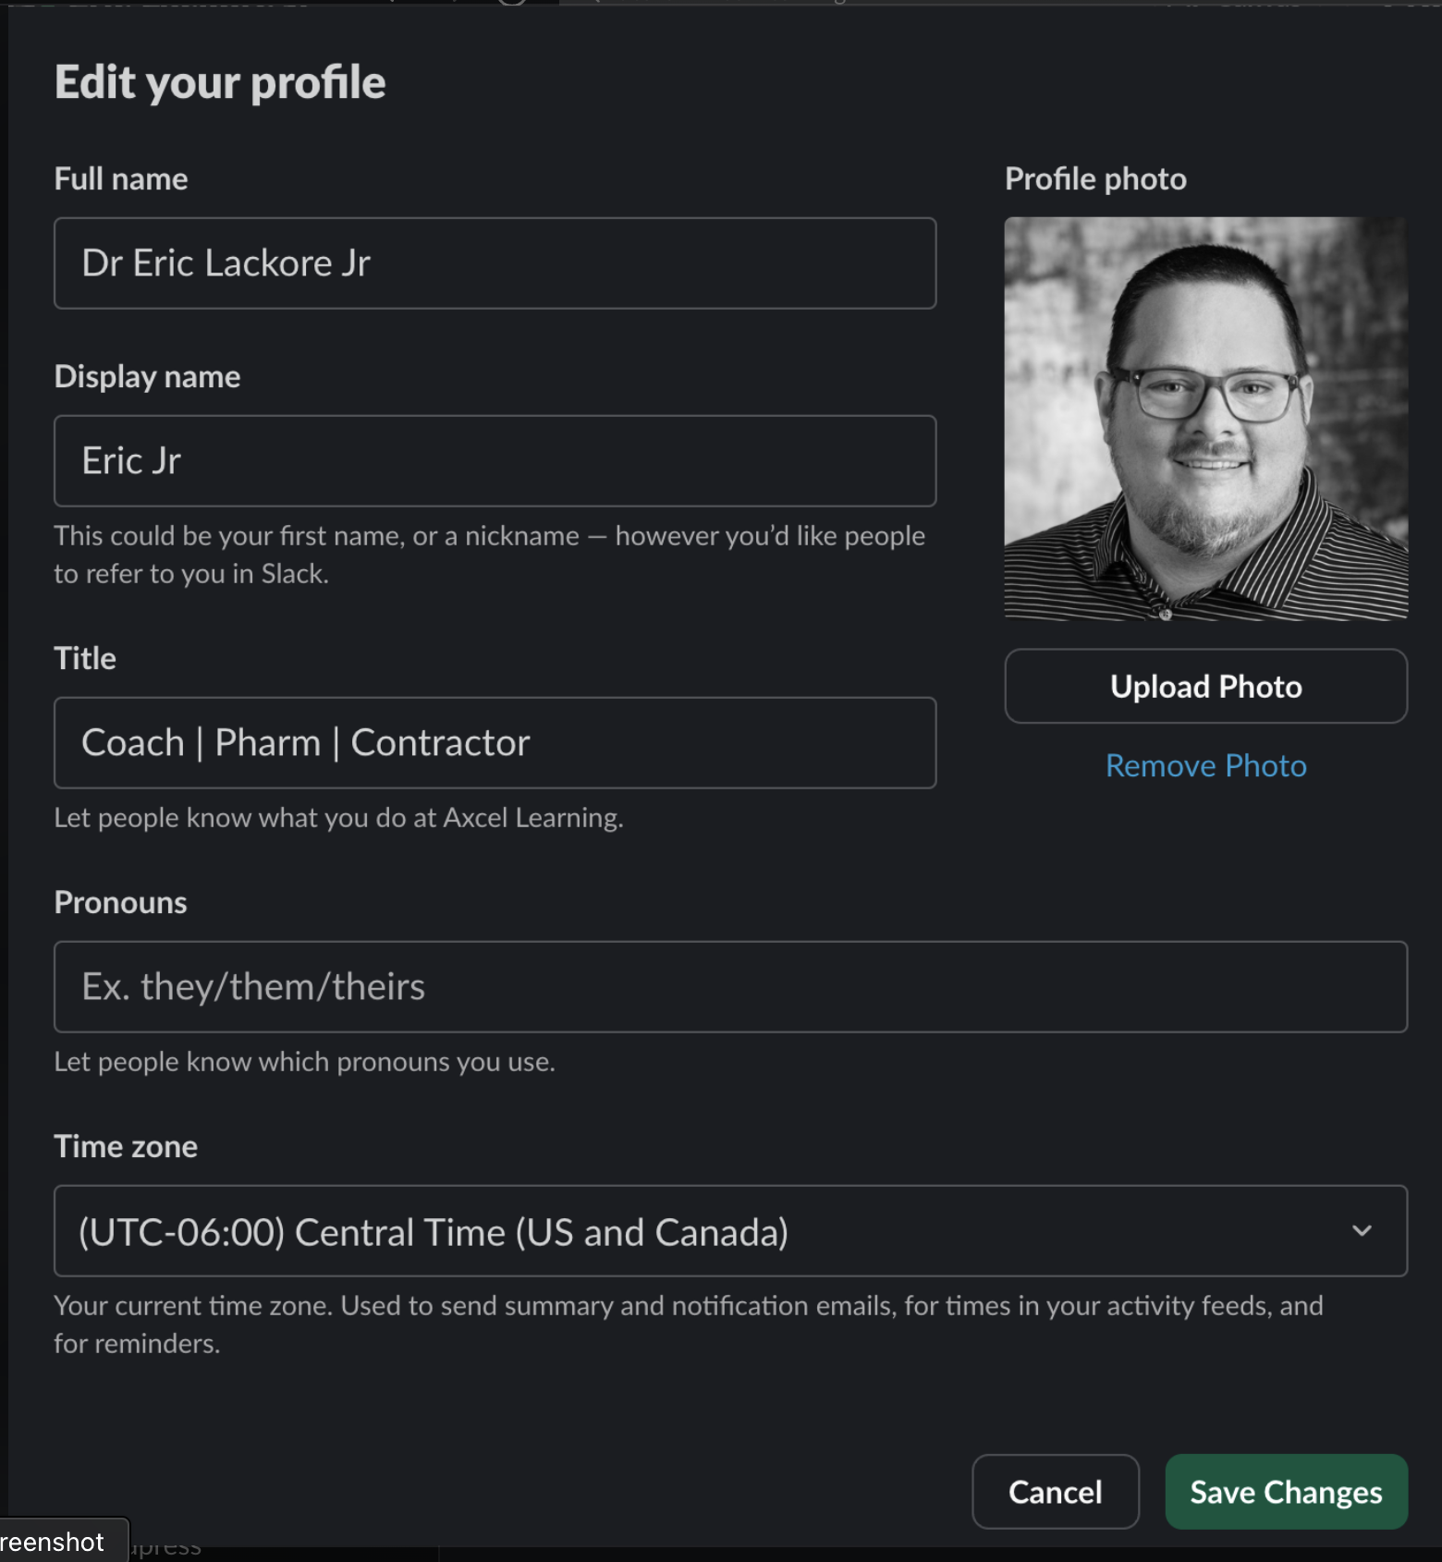Click the "Display name" field label
The width and height of the screenshot is (1442, 1562).
coord(147,377)
